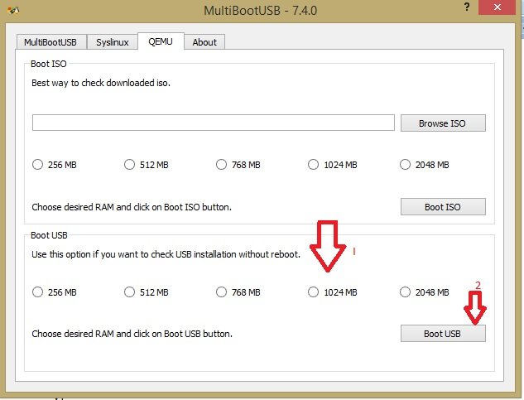Click the question mark help button
The width and height of the screenshot is (524, 400).
tap(467, 7)
